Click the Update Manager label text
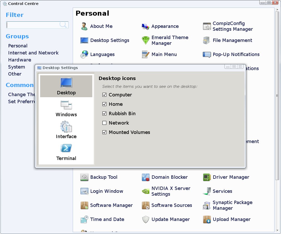Image resolution: width=281 pixels, height=234 pixels. pyautogui.click(x=170, y=219)
